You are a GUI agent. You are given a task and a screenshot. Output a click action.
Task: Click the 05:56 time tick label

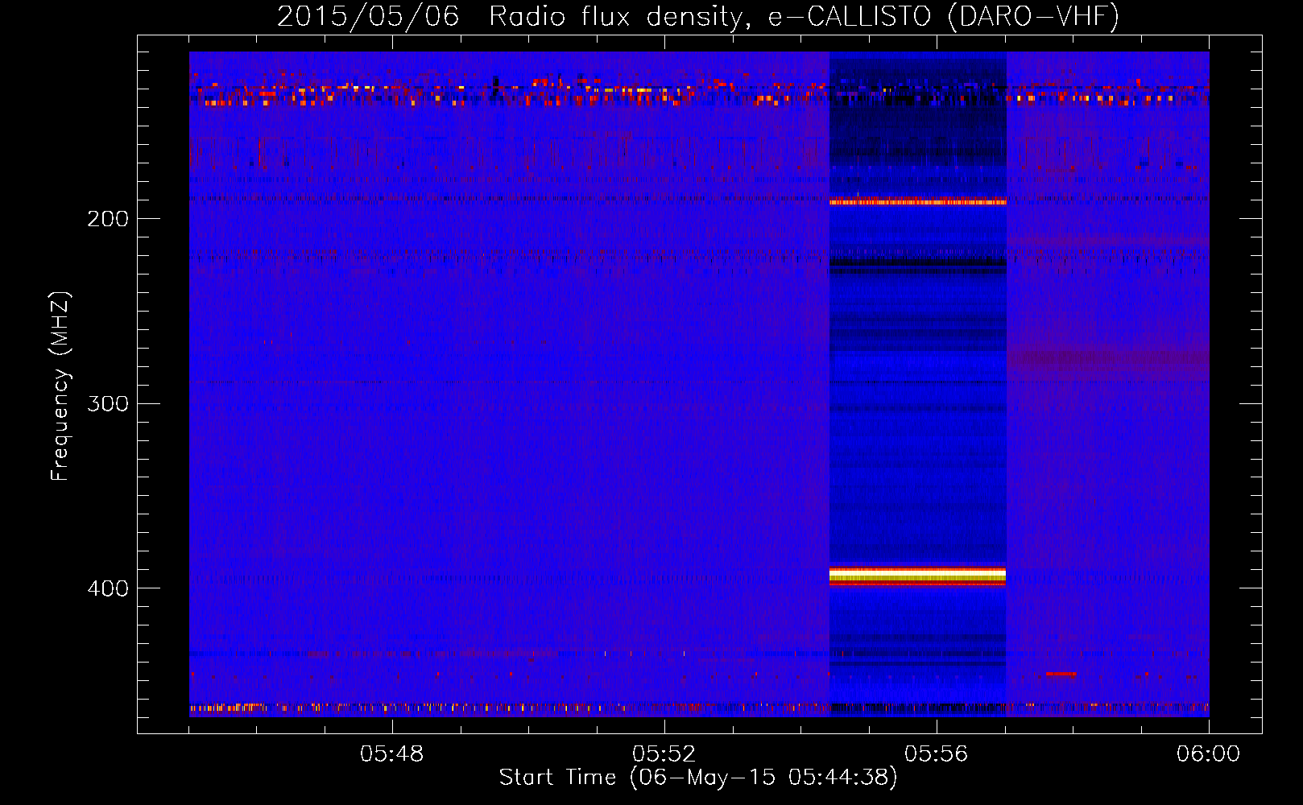937,754
